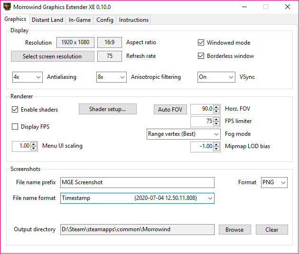299x254 pixels.
Task: Click the 16:9 aspect ratio field
Action: pos(110,42)
